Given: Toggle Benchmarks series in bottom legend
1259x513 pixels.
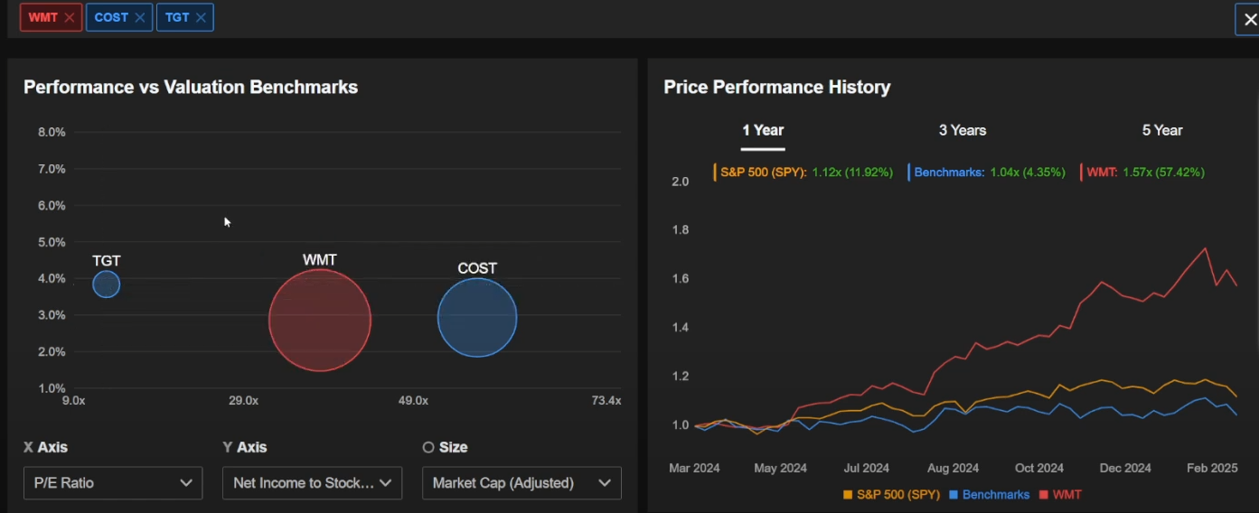Looking at the screenshot, I should click(989, 495).
